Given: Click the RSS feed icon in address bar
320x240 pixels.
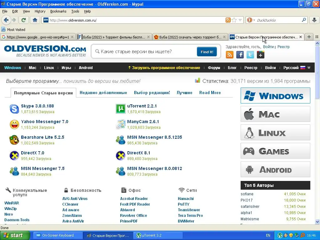Looking at the screenshot, I should coord(228,20).
